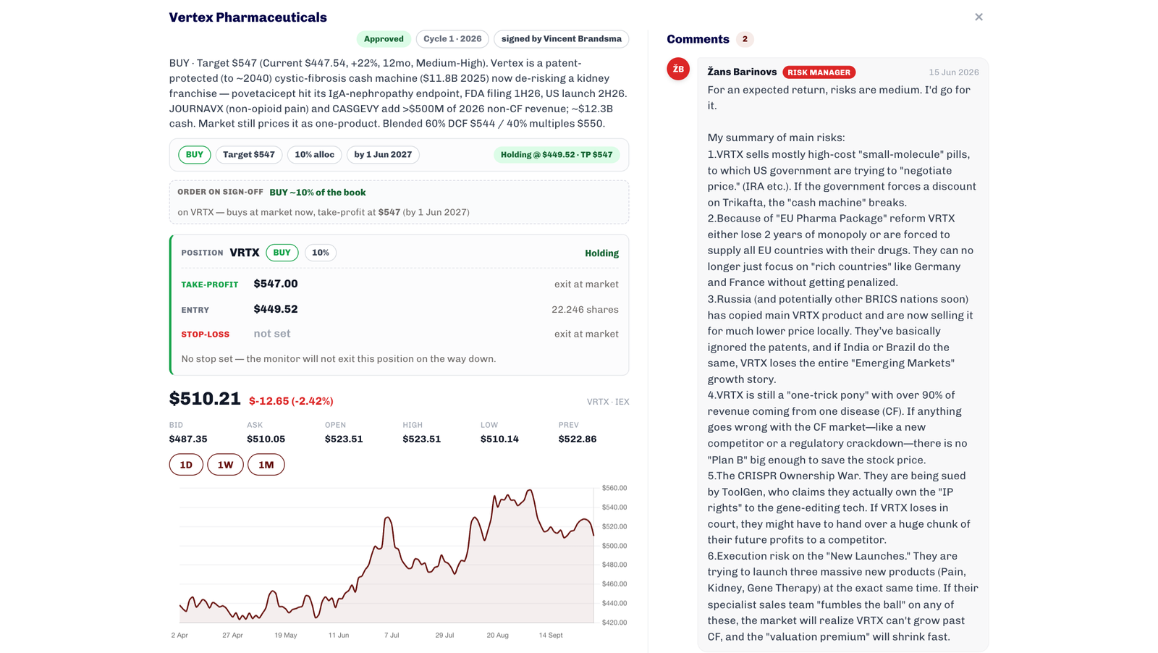Click the BUY tag in summary row
This screenshot has width=1158, height=653.
pos(195,155)
